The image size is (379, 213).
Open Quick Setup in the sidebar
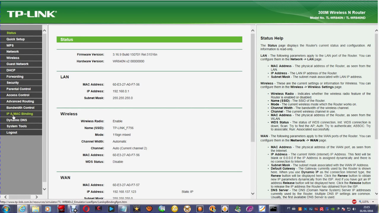tap(15, 39)
